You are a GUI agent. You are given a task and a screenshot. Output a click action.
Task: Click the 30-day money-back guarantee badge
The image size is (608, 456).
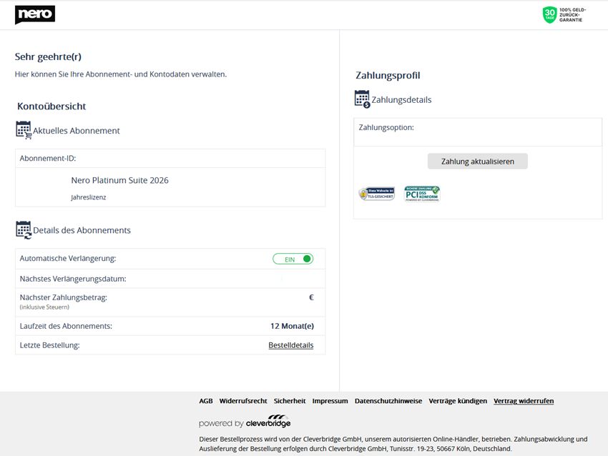click(564, 15)
